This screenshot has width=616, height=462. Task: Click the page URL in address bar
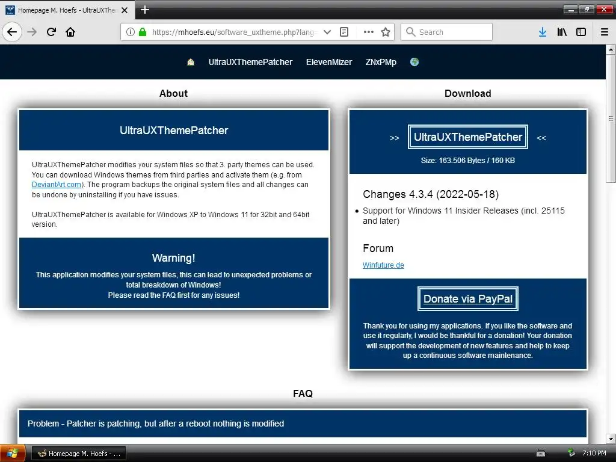[x=235, y=32]
